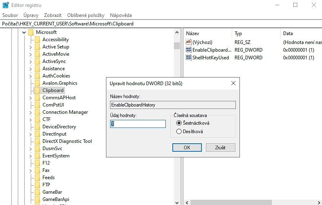Screen dimensions: 322x205
Task: Expand the Connection Manager key
Action: coord(31,113)
